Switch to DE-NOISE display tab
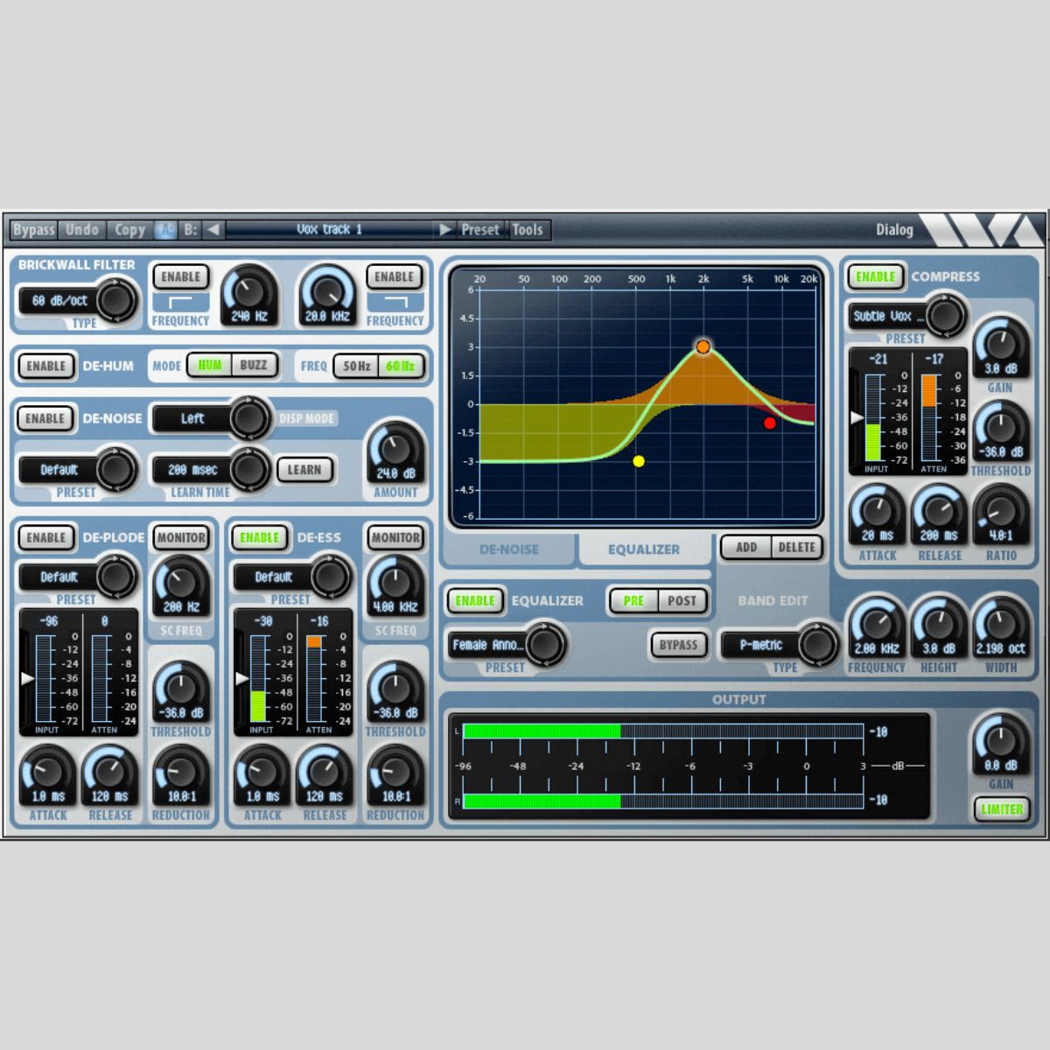This screenshot has height=1050, width=1050. [x=509, y=549]
